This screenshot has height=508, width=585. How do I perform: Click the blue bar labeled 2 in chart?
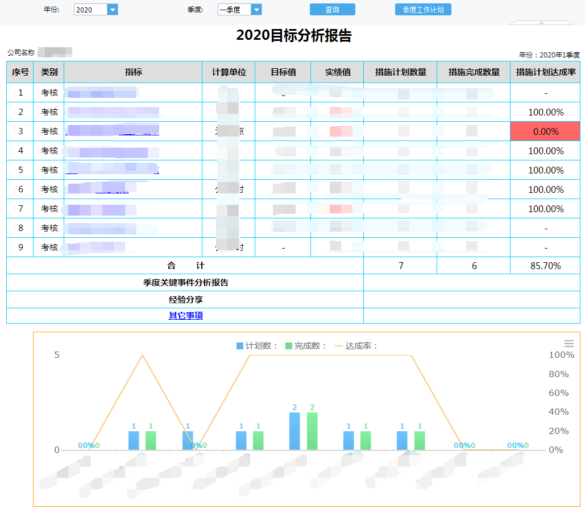click(294, 431)
